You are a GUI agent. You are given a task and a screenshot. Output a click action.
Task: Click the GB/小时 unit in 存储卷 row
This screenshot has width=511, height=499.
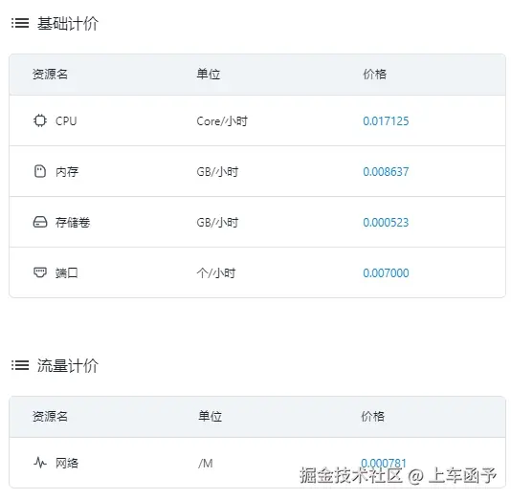coord(217,223)
